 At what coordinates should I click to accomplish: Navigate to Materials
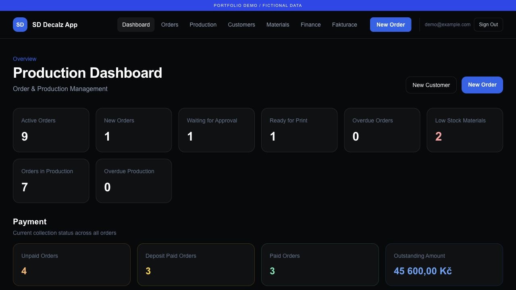click(278, 25)
